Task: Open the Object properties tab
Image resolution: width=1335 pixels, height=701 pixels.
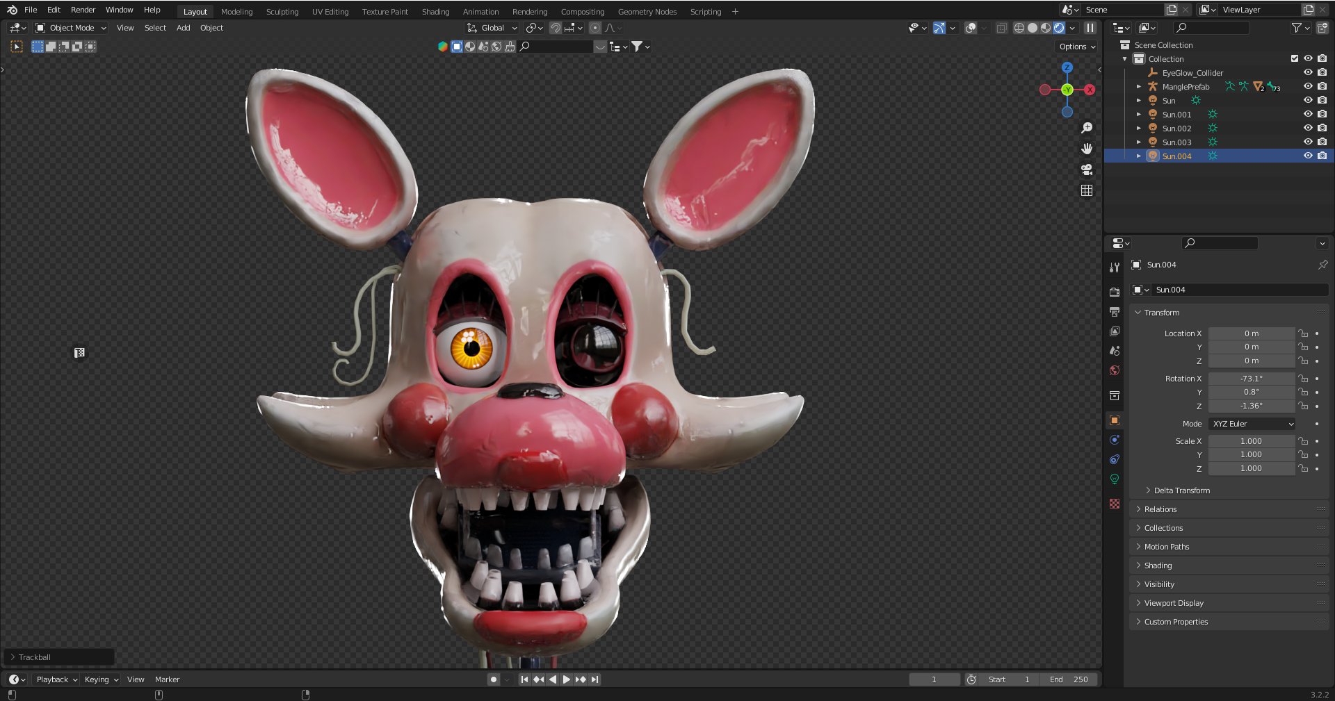Action: pos(1115,420)
